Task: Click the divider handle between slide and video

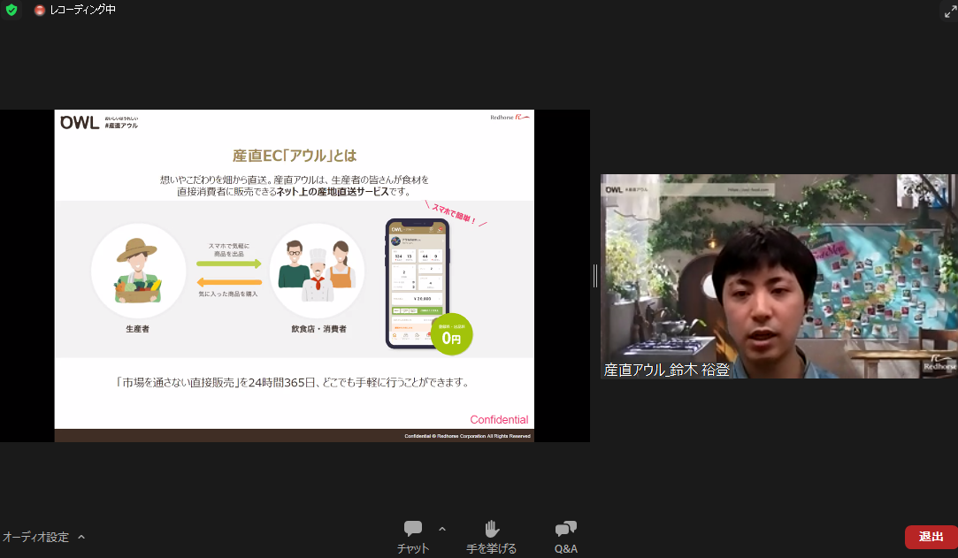Action: [595, 276]
